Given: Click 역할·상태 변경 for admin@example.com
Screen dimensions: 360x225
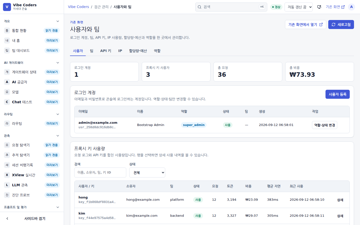Looking at the screenshot, I should [324, 125].
